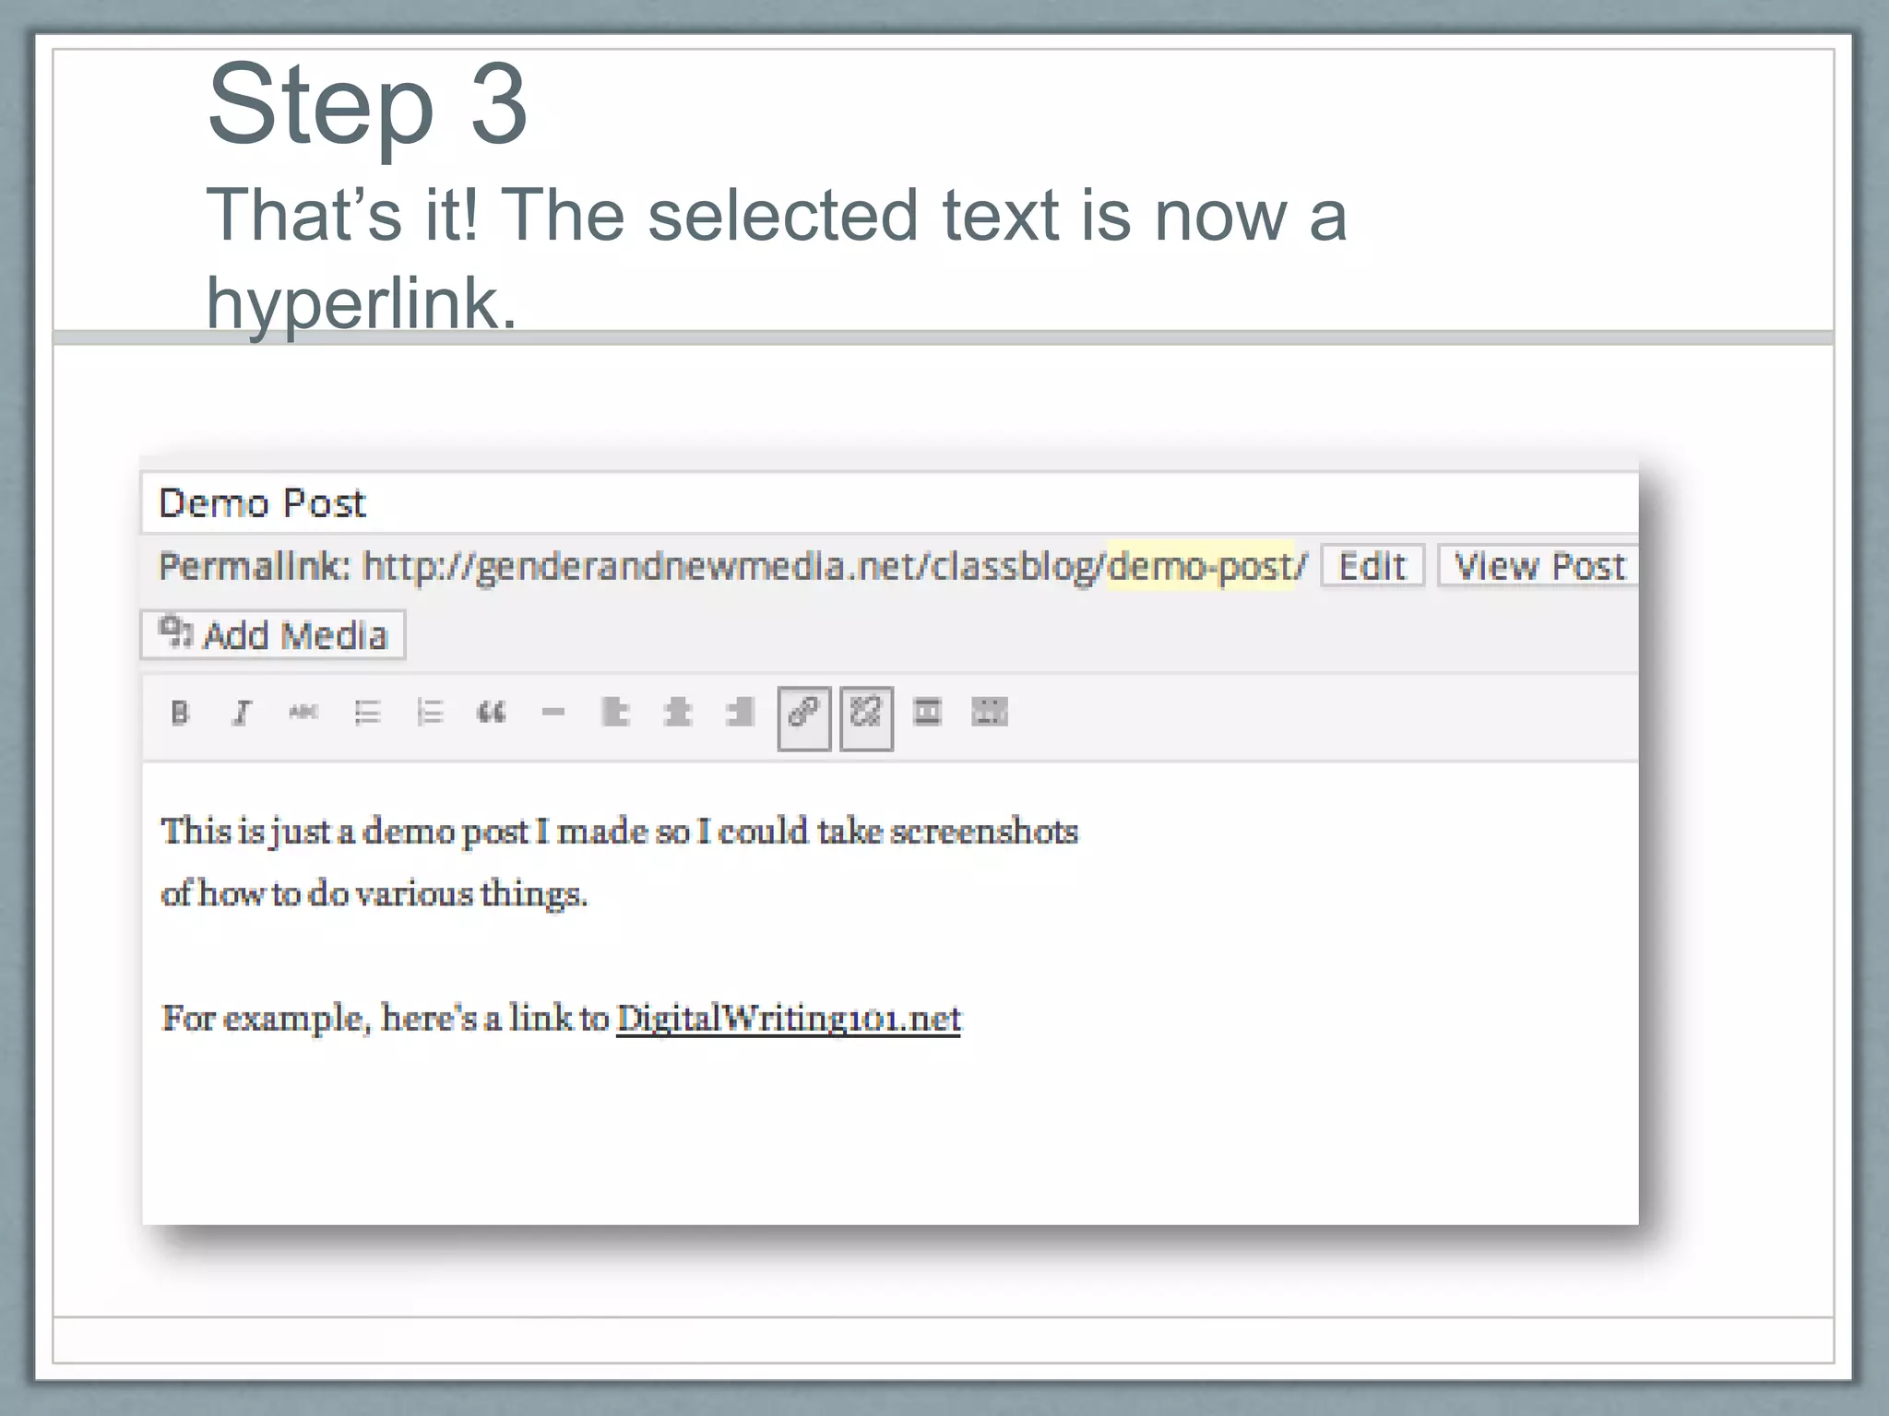The height and width of the screenshot is (1416, 1889).
Task: Toggle italic formatting in editor toolbar
Action: click(x=242, y=713)
